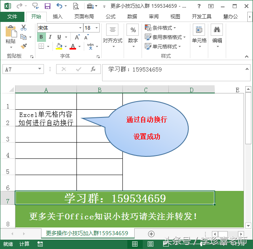The height and width of the screenshot is (249, 253).
Task: Switch to the 视图 ribbon tab
Action: pyautogui.click(x=175, y=17)
